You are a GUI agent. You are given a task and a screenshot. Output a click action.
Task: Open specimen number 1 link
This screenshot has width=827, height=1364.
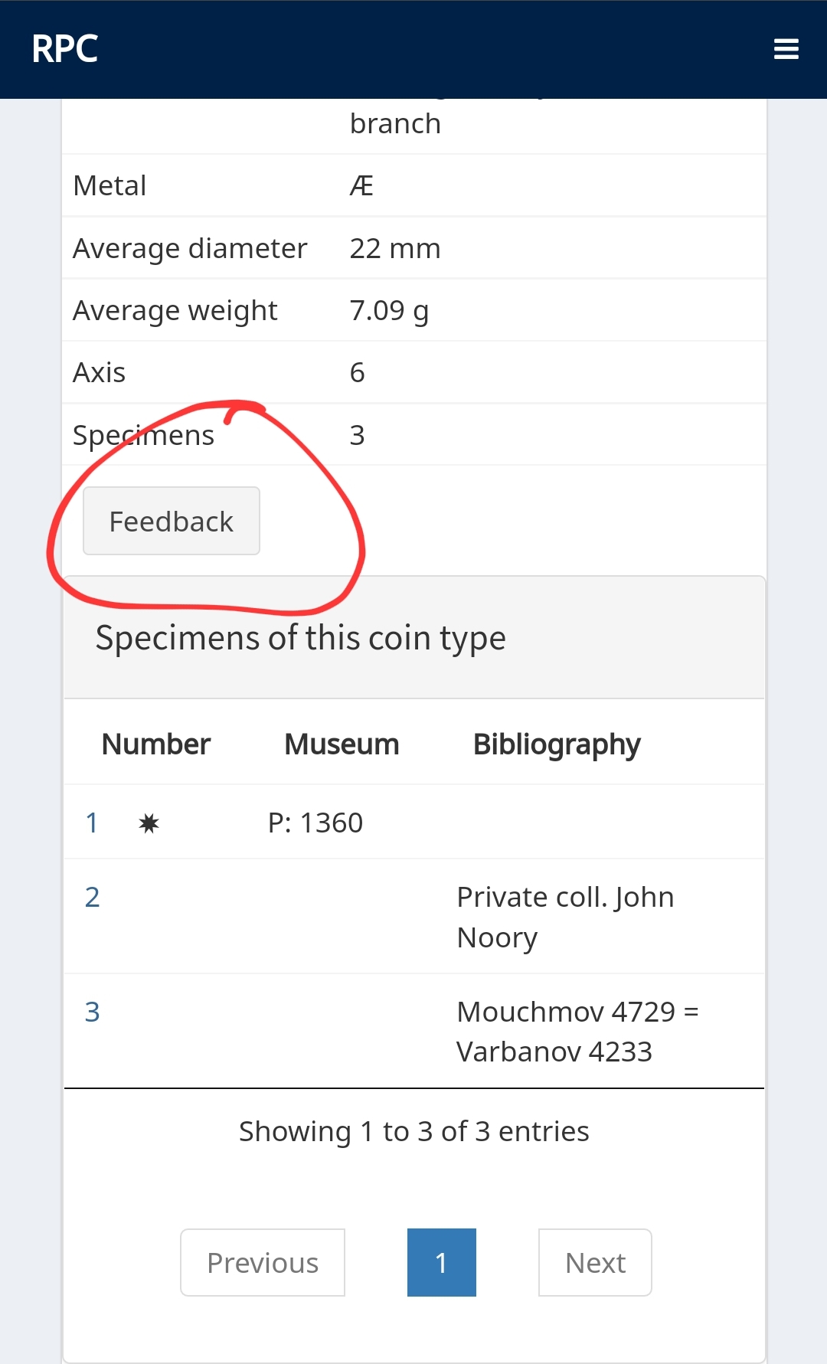92,823
